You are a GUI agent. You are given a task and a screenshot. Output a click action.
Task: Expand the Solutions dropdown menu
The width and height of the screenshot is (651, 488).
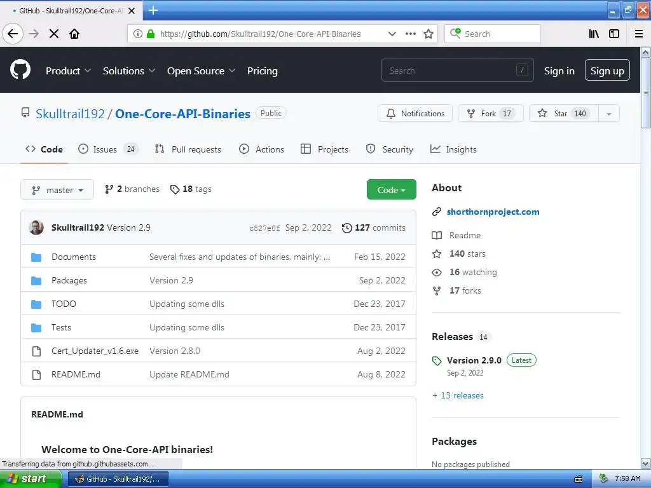point(129,71)
